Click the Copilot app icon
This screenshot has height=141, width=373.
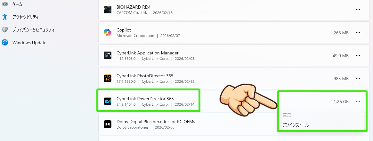click(108, 32)
